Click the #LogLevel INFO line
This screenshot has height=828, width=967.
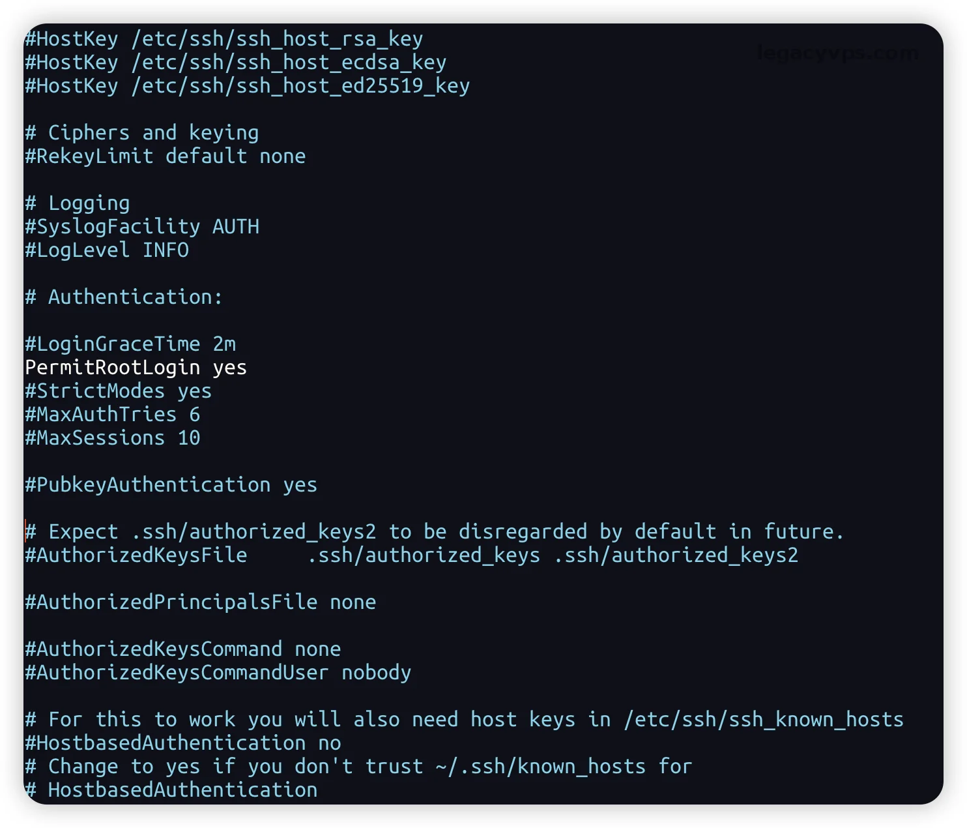pos(106,250)
